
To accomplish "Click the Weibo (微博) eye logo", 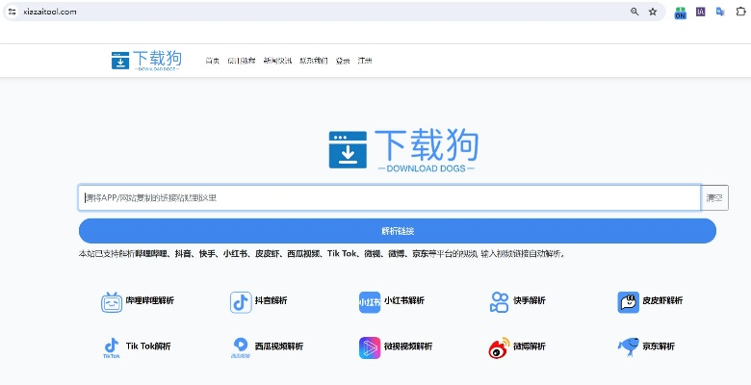I will (499, 346).
